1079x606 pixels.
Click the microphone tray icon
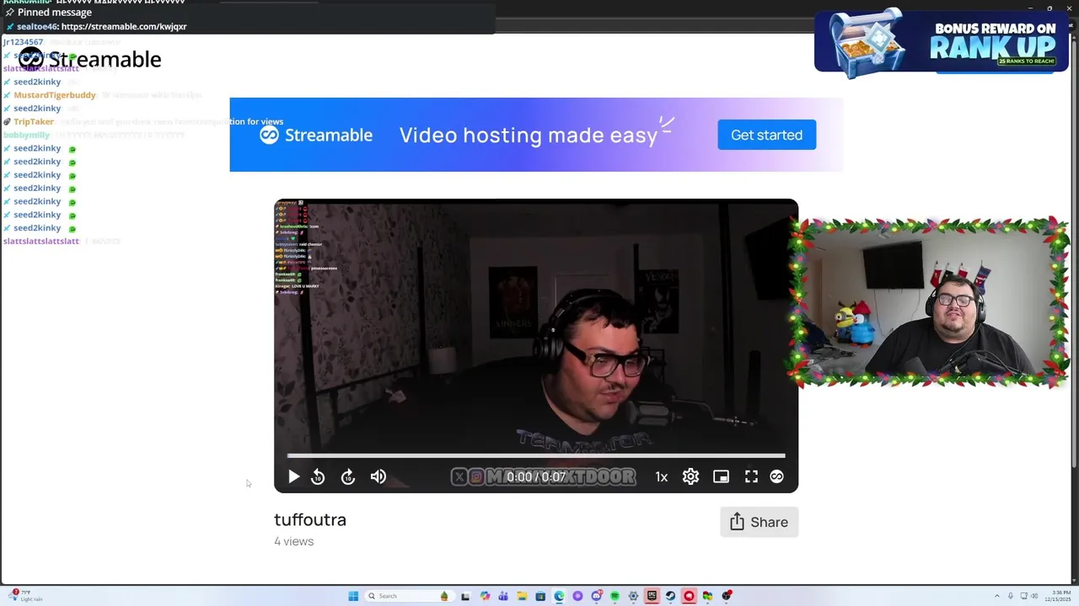coord(1011,596)
